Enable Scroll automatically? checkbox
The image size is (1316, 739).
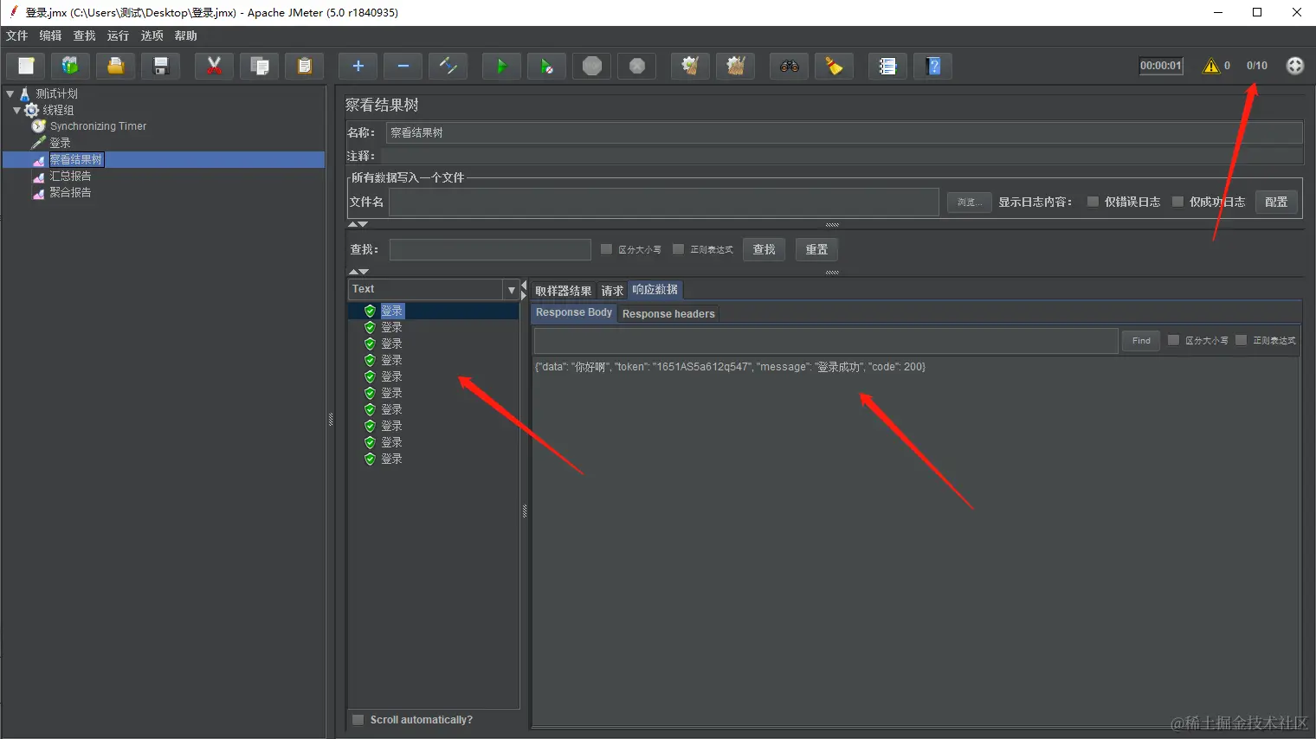pyautogui.click(x=358, y=720)
